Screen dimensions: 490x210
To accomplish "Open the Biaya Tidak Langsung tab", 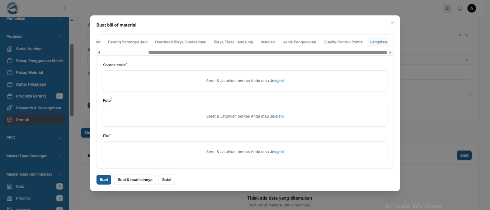I will (234, 42).
